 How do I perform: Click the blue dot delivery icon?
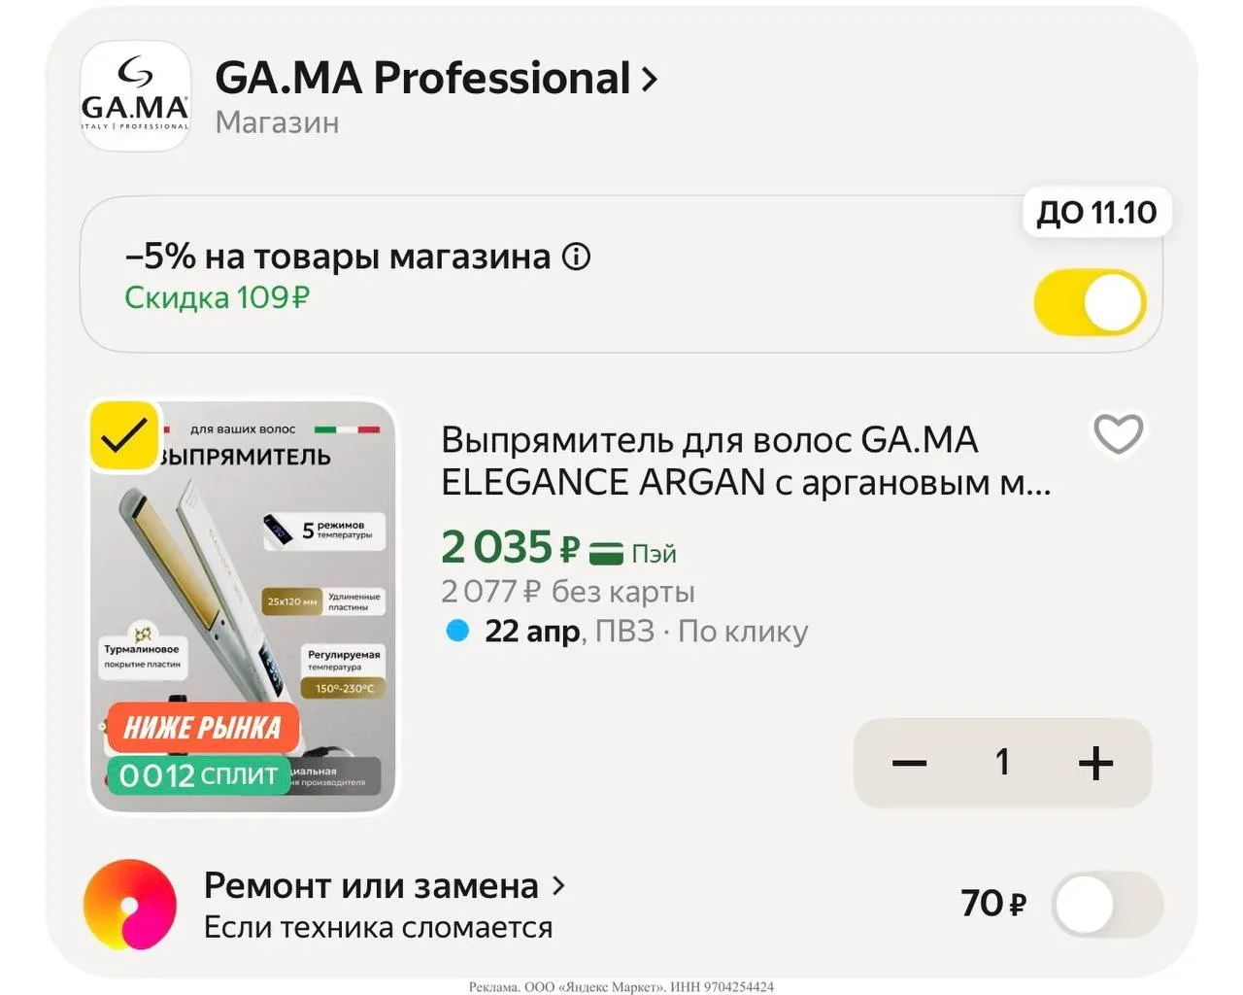(x=457, y=631)
